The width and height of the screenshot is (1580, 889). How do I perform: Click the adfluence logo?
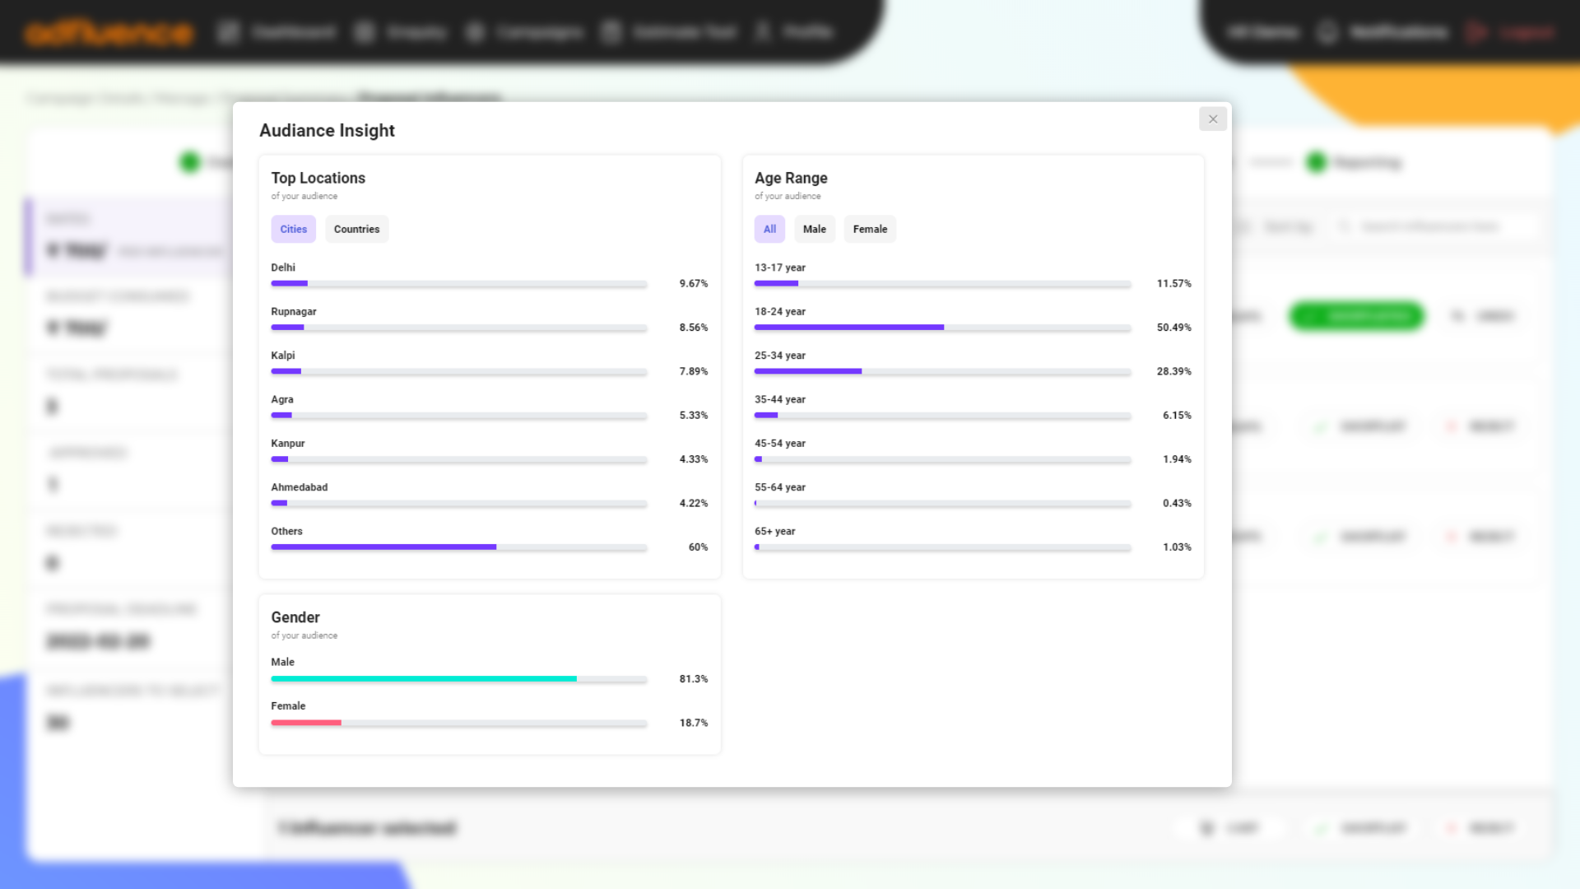(x=109, y=32)
